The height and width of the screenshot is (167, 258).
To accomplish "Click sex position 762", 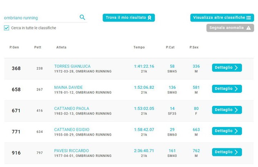I will [x=196, y=151].
